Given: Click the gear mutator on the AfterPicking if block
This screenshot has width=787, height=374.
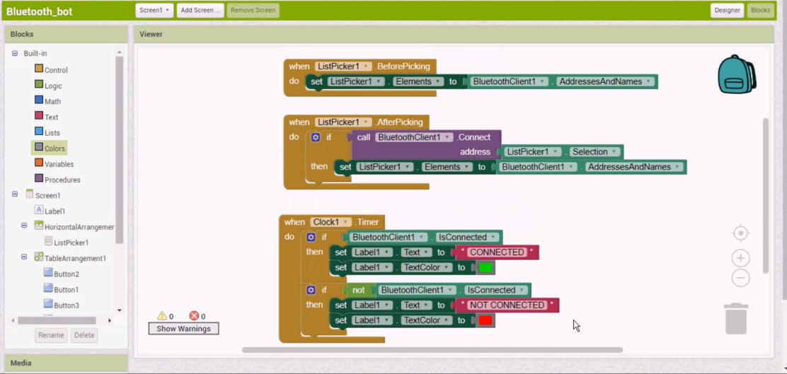Looking at the screenshot, I should (315, 137).
